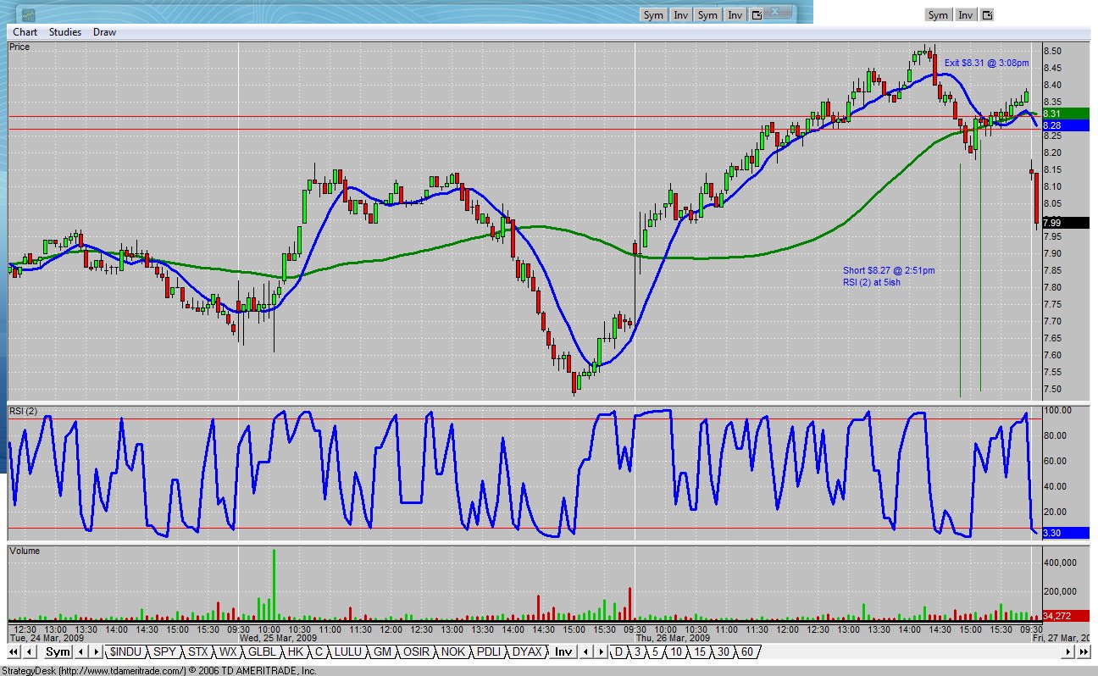
Task: Click the left arrow next to the bottom Inv label
Action: (588, 651)
